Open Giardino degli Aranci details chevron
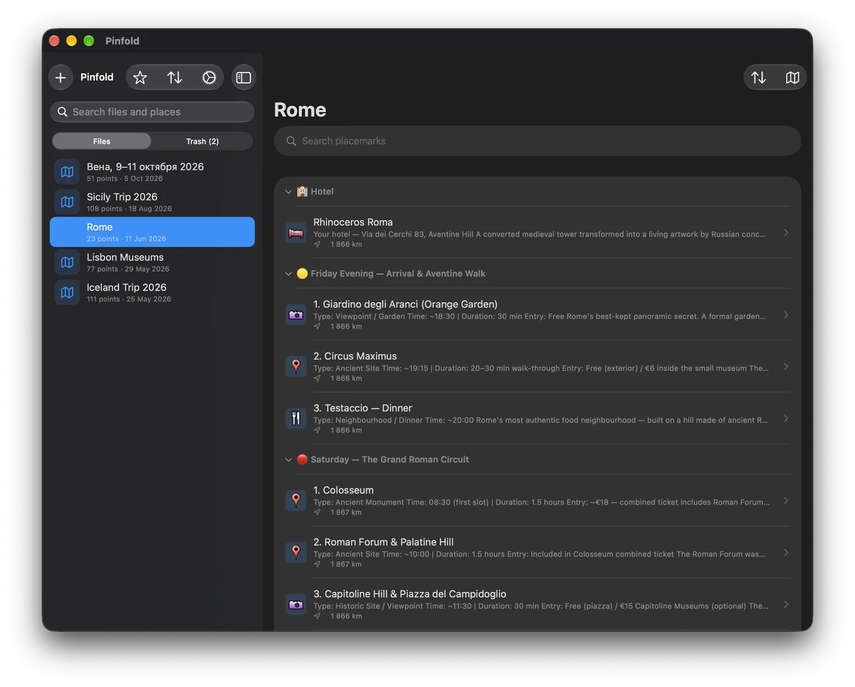Viewport: 855px width, 687px height. coord(786,315)
